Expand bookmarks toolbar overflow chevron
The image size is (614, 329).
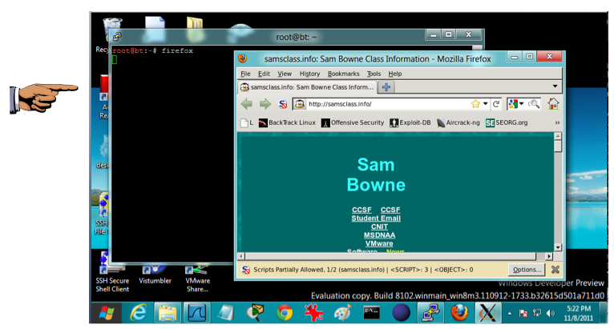[557, 122]
